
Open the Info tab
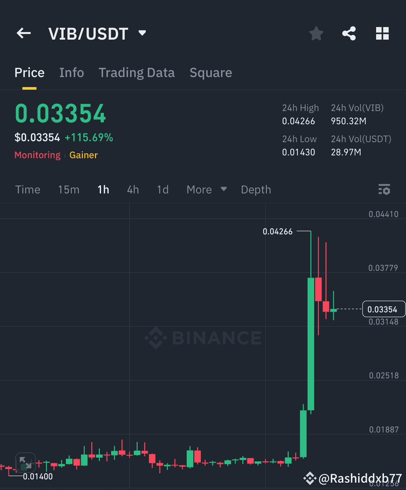(72, 72)
